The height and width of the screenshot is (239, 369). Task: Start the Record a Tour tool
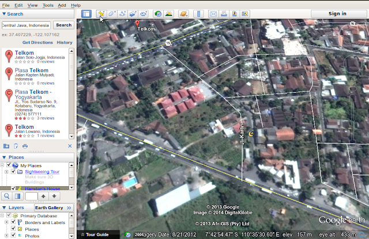click(144, 14)
